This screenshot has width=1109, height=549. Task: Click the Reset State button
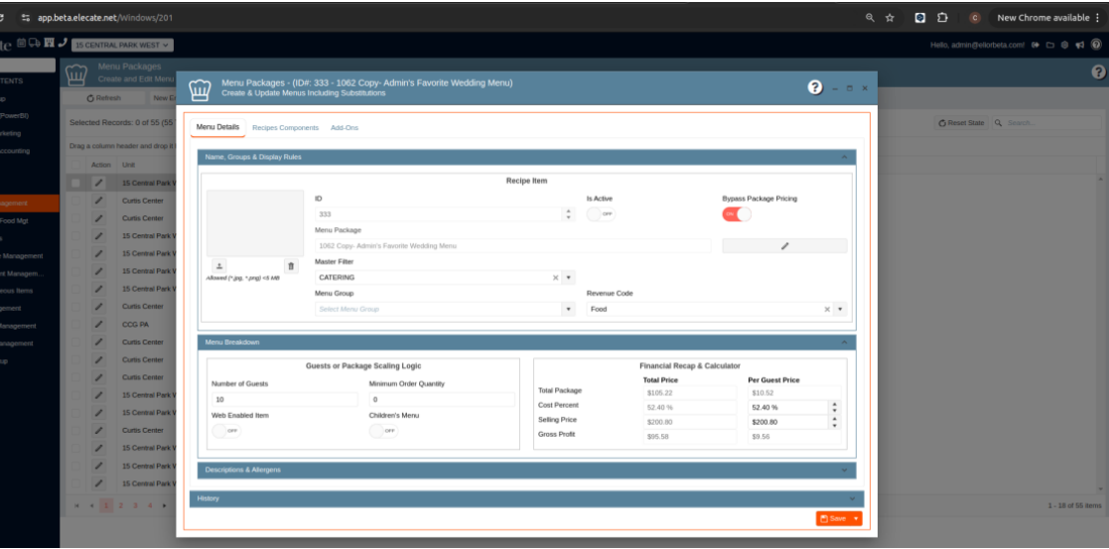coord(961,123)
